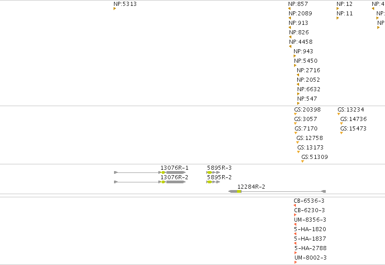Screen dimensions: 385x265
Task: Click the NP:943 label
Action: pos(303,51)
